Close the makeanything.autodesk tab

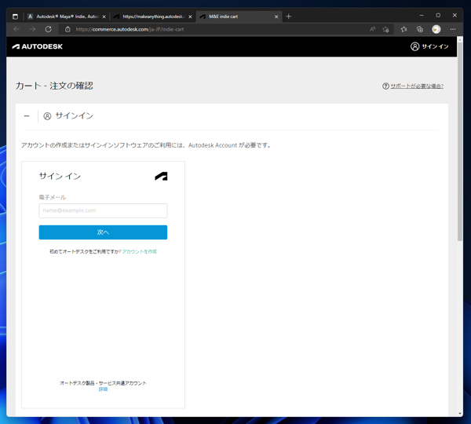(x=190, y=16)
